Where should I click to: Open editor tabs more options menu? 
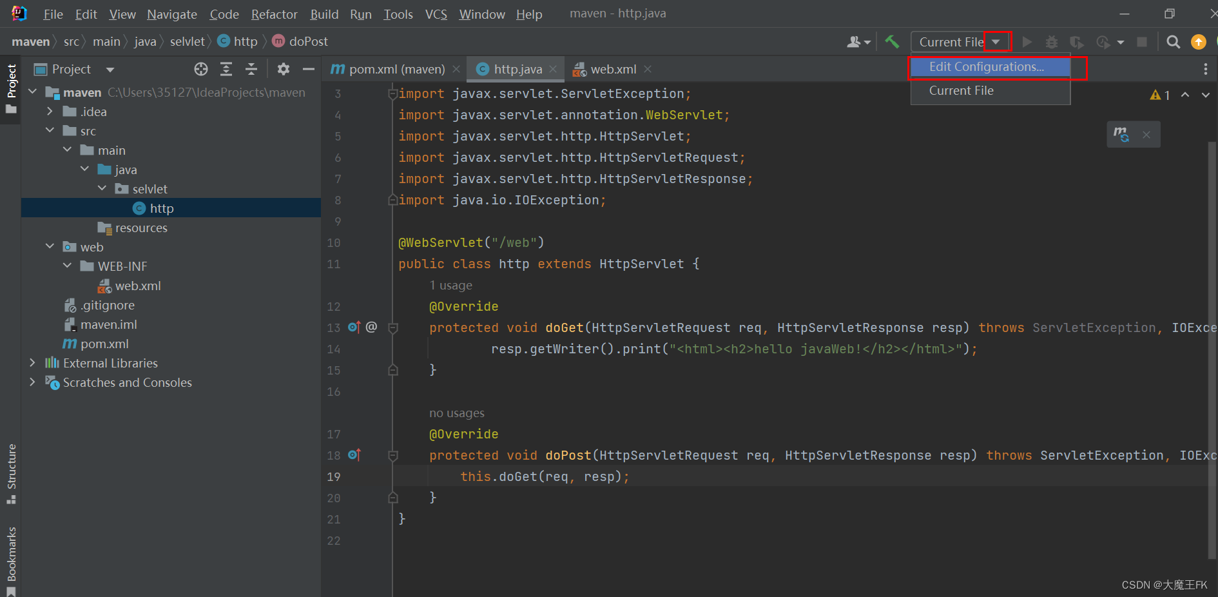(x=1206, y=69)
